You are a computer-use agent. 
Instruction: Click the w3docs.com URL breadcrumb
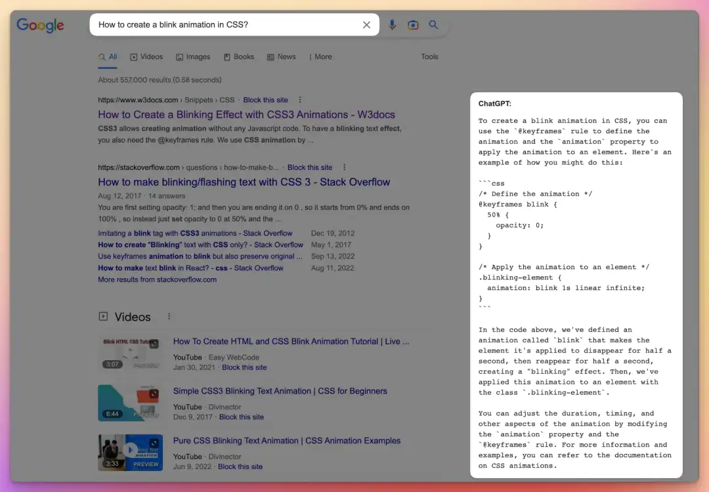(138, 100)
